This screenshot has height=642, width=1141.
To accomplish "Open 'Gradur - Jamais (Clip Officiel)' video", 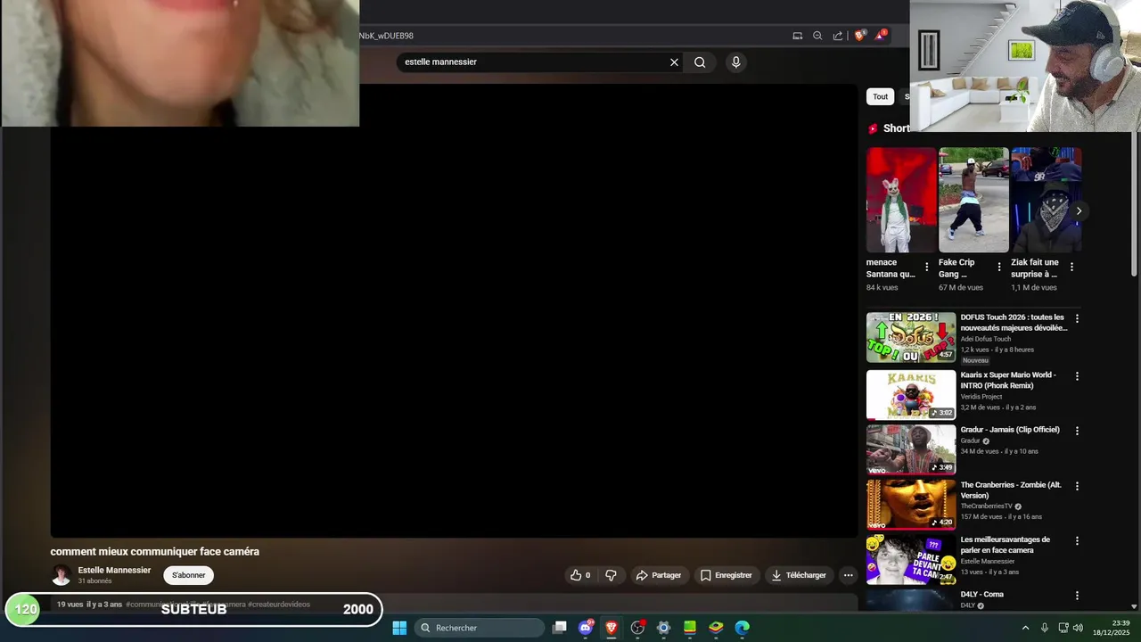I will pyautogui.click(x=1010, y=430).
